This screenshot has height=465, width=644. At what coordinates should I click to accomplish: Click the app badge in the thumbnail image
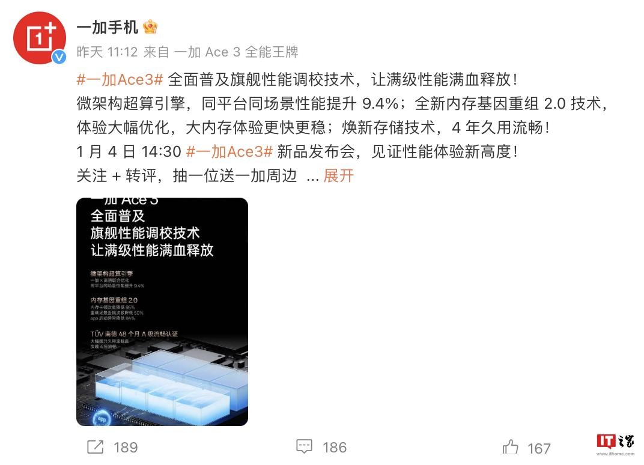point(102,419)
